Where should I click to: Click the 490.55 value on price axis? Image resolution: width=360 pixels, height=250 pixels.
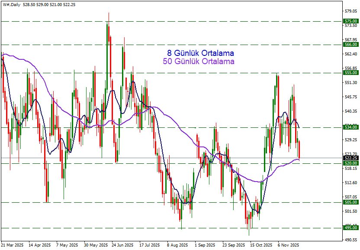tap(350, 240)
